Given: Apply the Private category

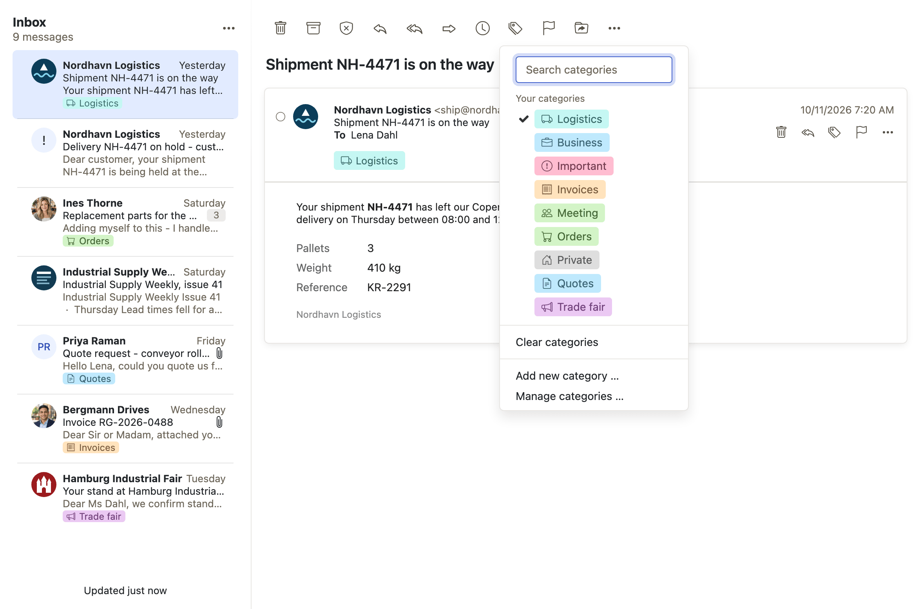Looking at the screenshot, I should (567, 260).
